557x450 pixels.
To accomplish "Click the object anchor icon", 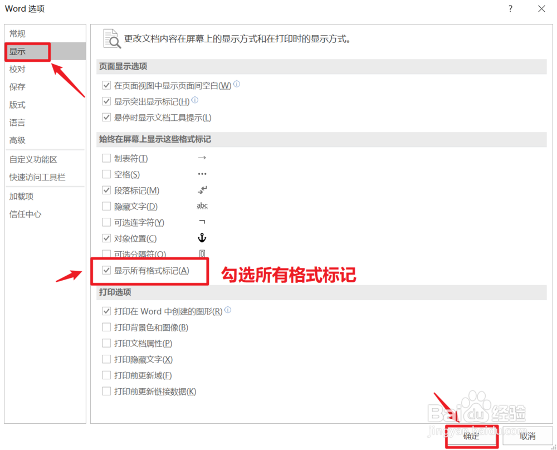I will pyautogui.click(x=202, y=238).
